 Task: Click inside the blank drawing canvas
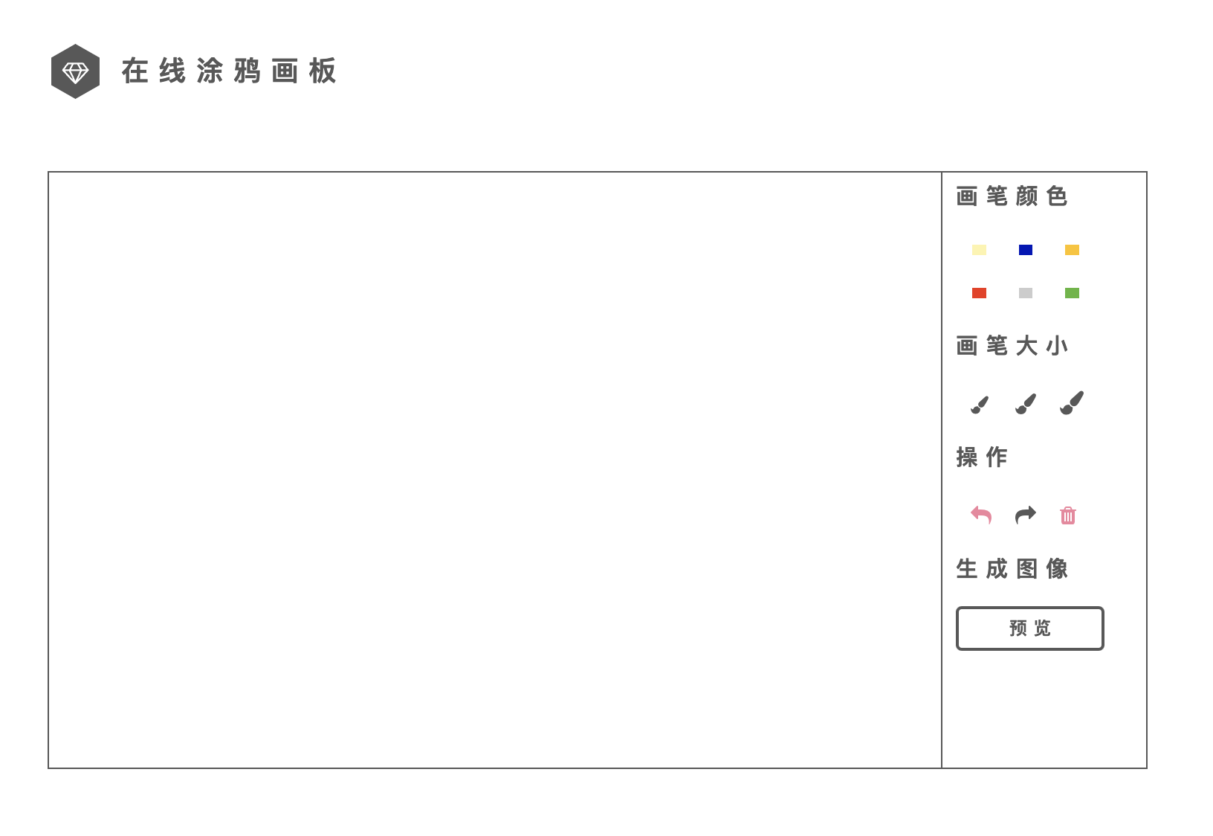tap(495, 470)
